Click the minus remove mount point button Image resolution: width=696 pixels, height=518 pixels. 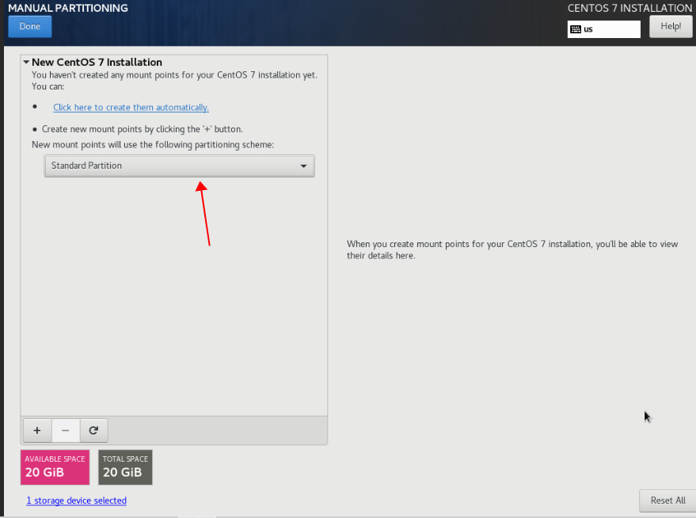(x=66, y=430)
